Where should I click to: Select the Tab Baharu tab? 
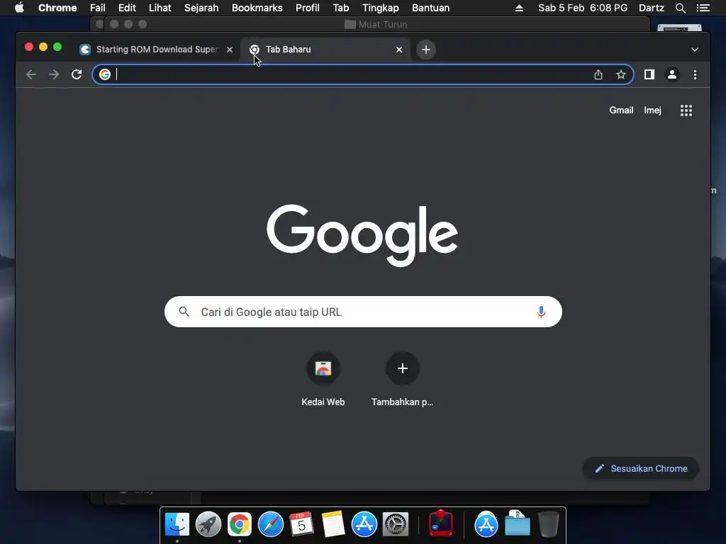pyautogui.click(x=325, y=50)
